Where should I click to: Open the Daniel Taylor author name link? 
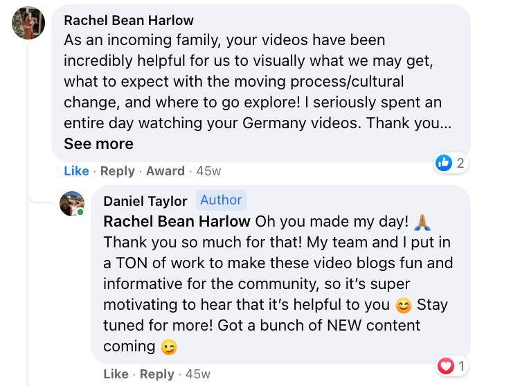[x=145, y=201]
